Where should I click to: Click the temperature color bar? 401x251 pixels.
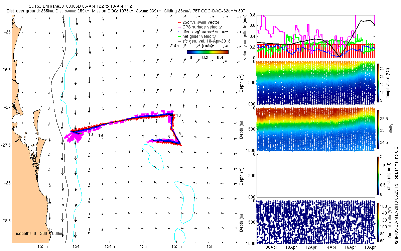(x=378, y=83)
